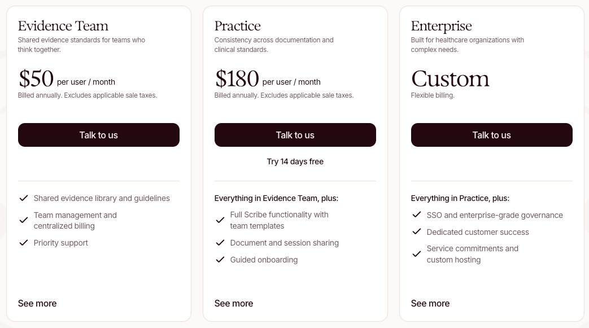Screen dimensions: 589x328
Task: Expand See more in Practice card
Action: click(x=234, y=303)
